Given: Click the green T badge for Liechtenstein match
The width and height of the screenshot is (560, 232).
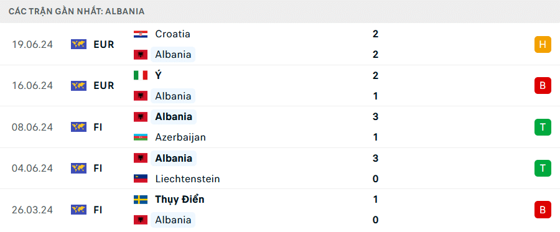Looking at the screenshot, I should (543, 168).
